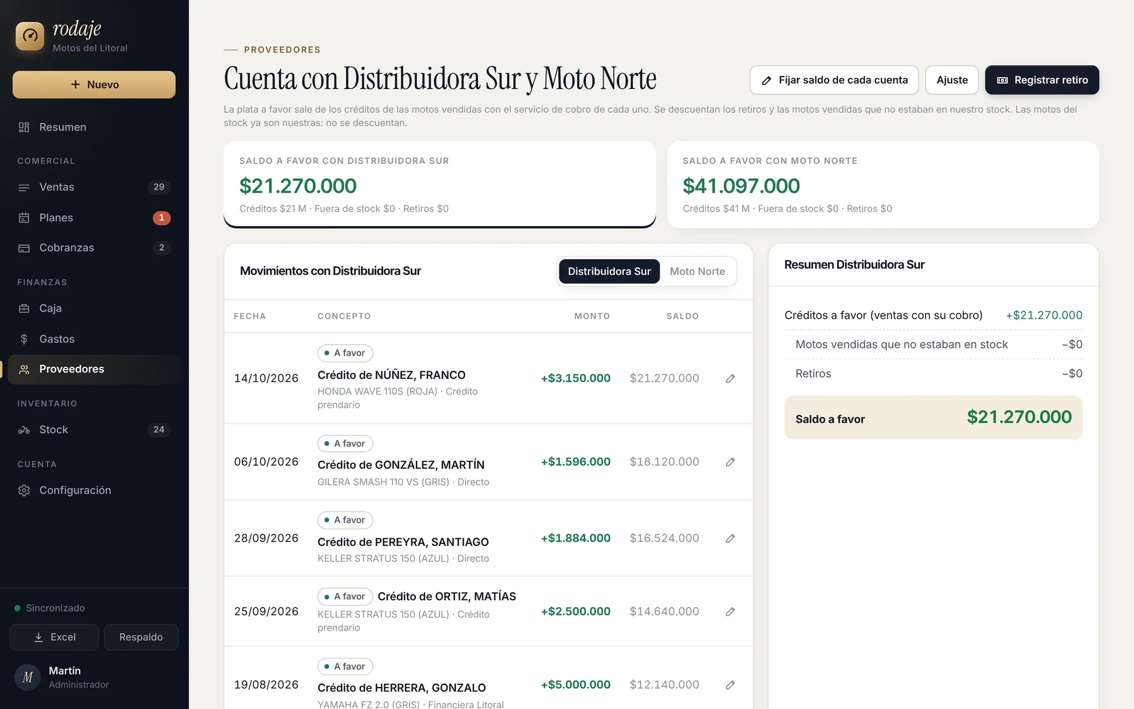Edit the HERRERA, GONZALO movement pencil
The height and width of the screenshot is (709, 1134).
tap(730, 684)
